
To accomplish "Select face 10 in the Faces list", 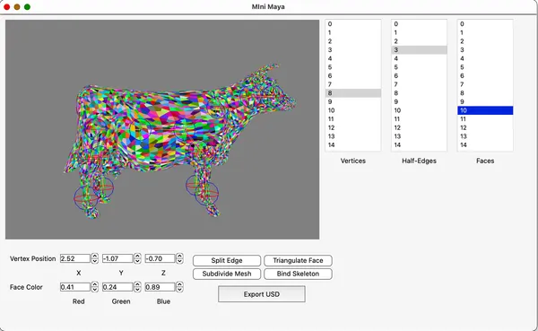I will 485,110.
